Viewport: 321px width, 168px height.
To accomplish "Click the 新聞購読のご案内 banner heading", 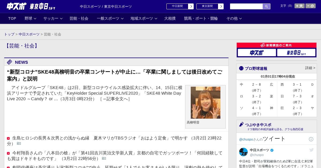I will point(276,45).
